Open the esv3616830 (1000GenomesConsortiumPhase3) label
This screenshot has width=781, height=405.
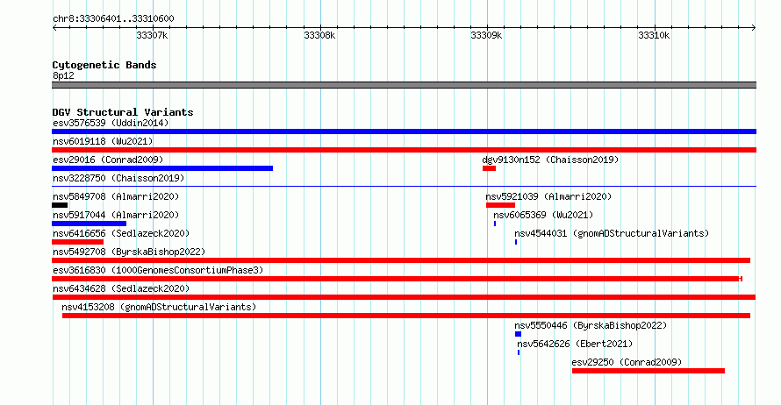(x=158, y=270)
